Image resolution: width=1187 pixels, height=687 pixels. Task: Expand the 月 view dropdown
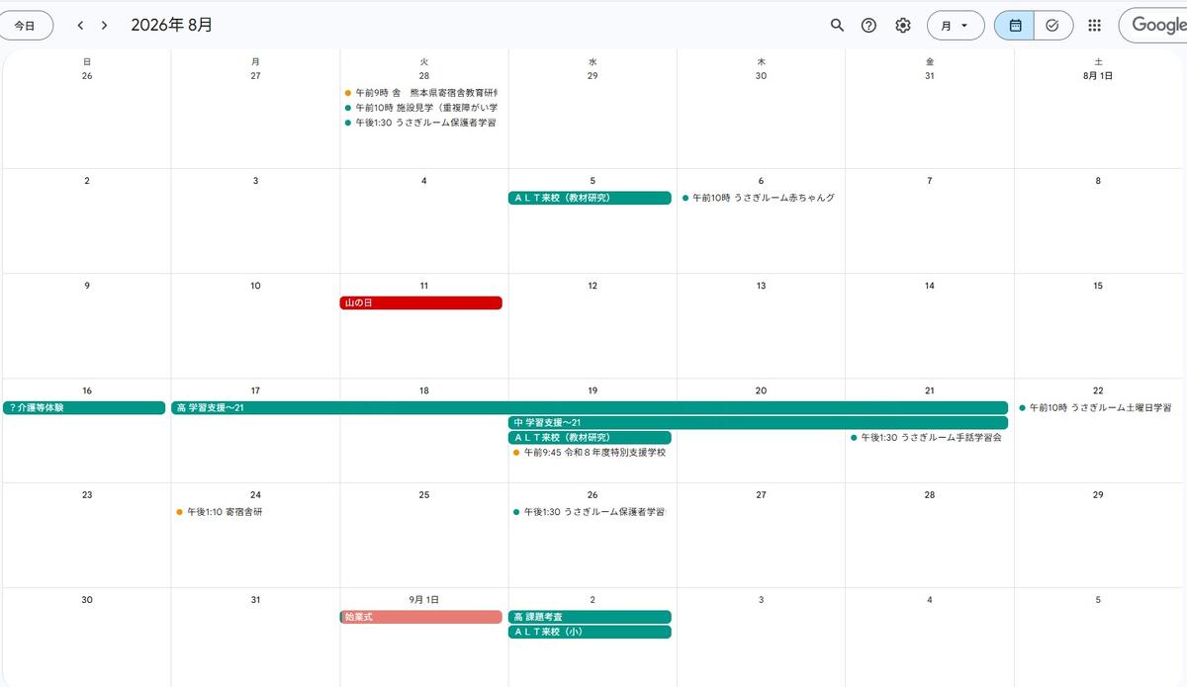click(956, 26)
